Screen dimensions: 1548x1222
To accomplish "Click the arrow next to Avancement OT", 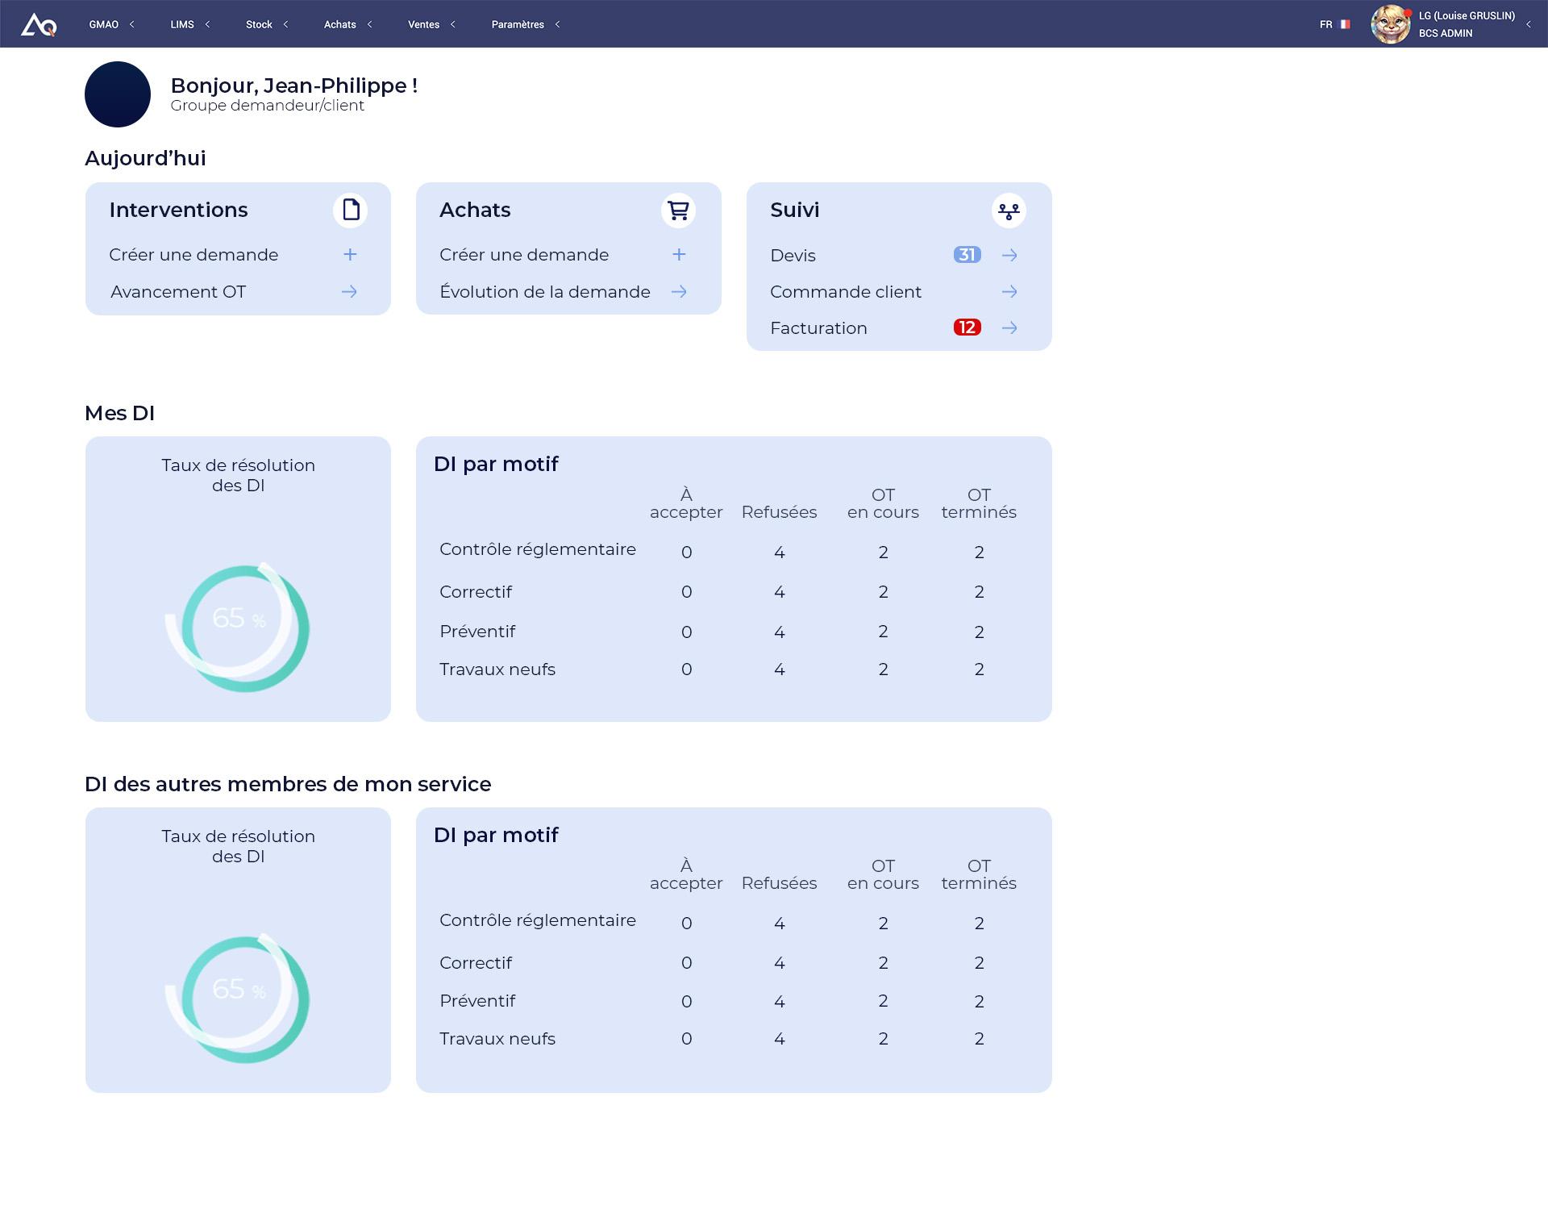I will coord(350,292).
